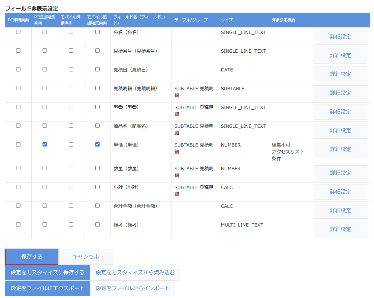
Task: Check PC詳細画面 box for 型番 row
Action: (18, 107)
